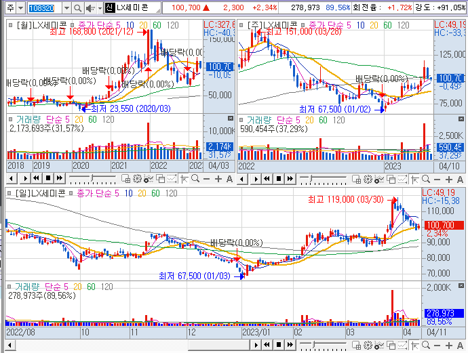Viewport: 468px width, 353px height.
Task: Click monthly chart overlay windows icon
Action: 160,179
